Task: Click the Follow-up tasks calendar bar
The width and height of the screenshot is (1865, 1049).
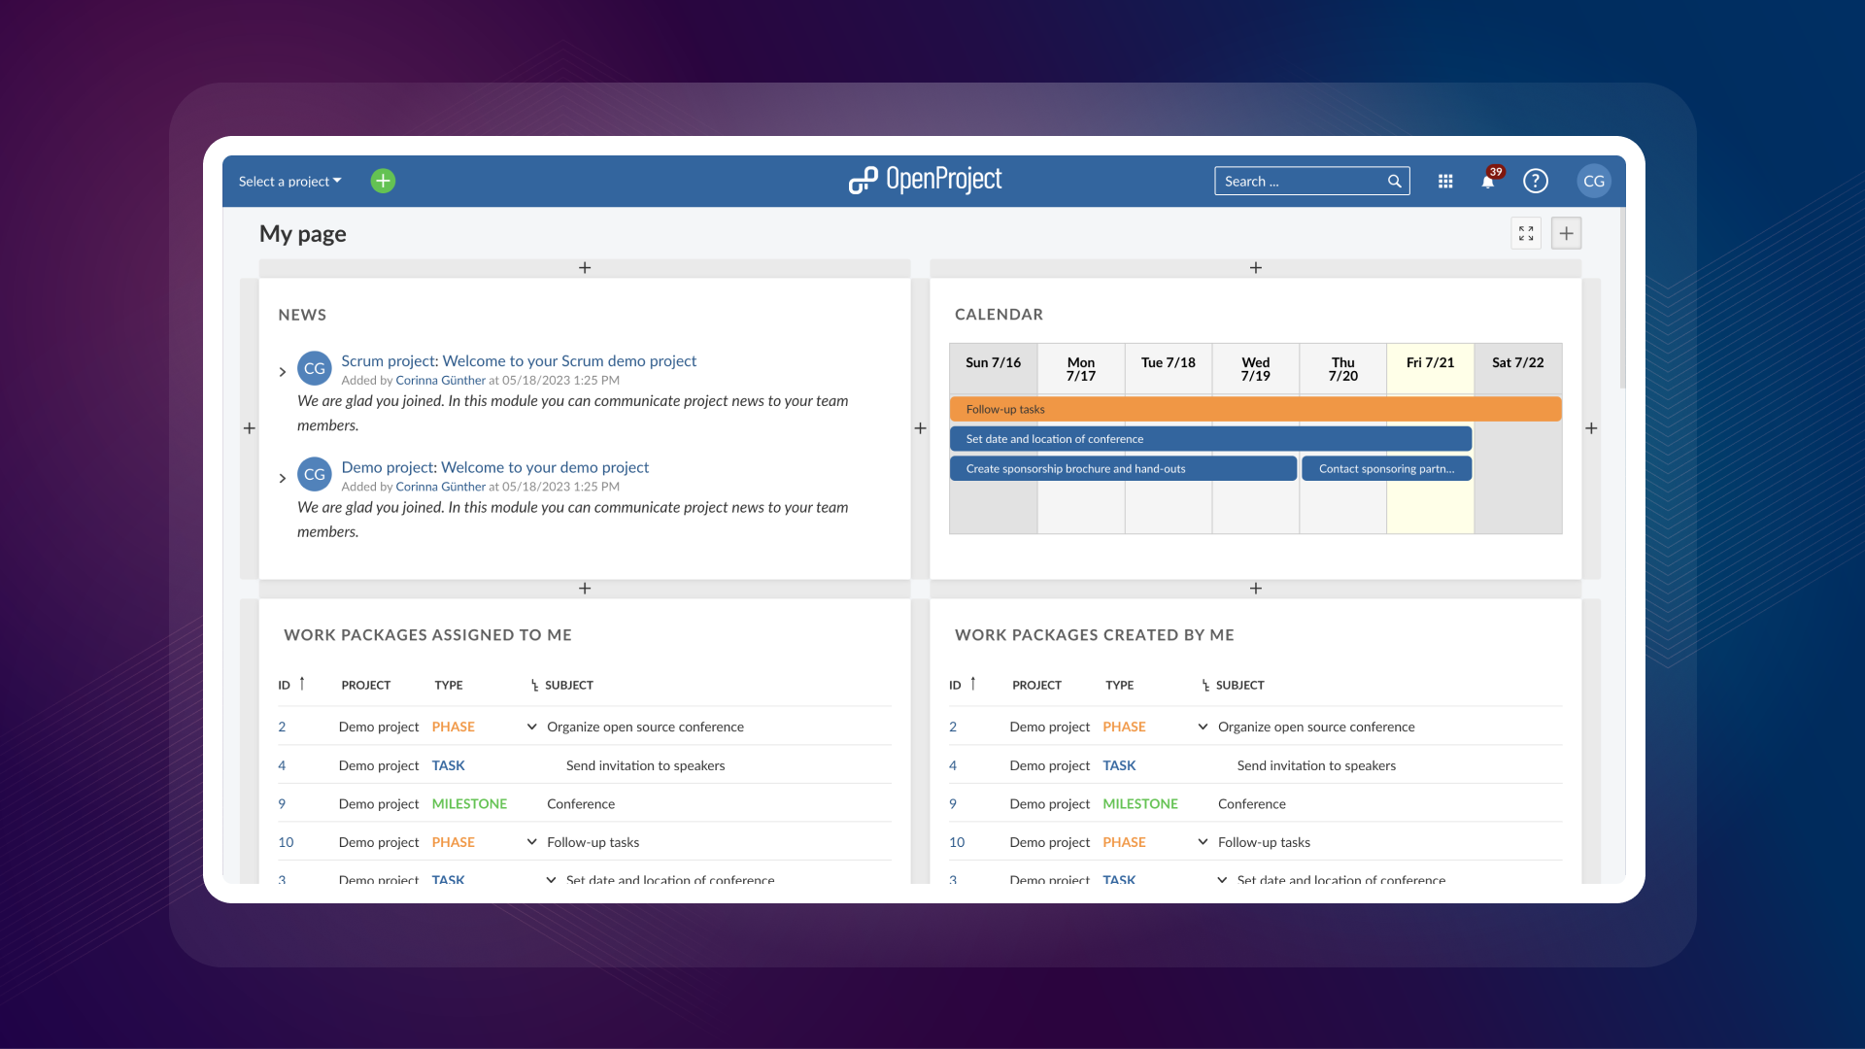Action: point(1255,407)
